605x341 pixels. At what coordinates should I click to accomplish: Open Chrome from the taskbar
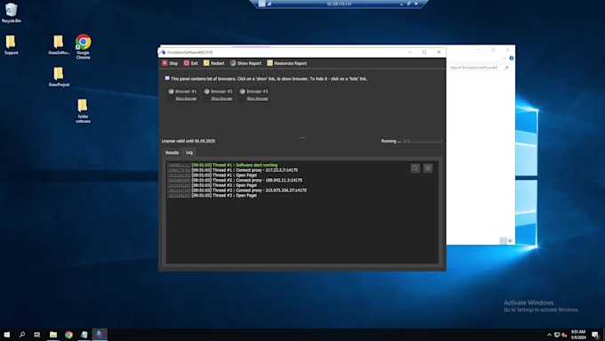[x=69, y=335]
